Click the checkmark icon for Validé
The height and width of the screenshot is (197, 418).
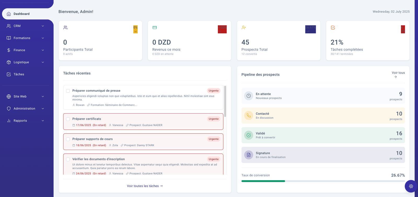(248, 135)
